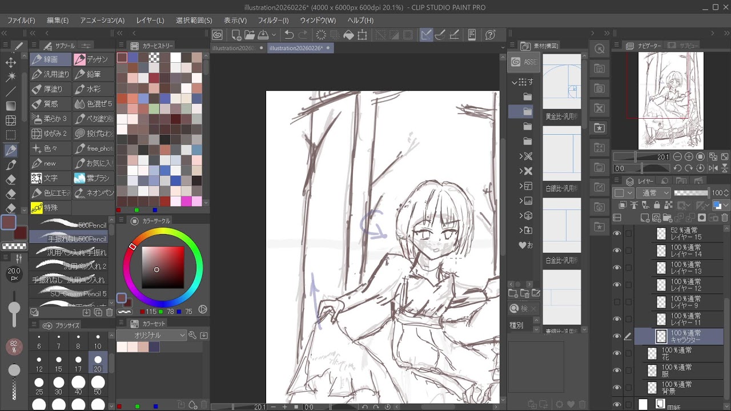This screenshot has width=731, height=411.
Task: Choose the SU-Cream Pencil 5 brush
Action: [x=69, y=293]
